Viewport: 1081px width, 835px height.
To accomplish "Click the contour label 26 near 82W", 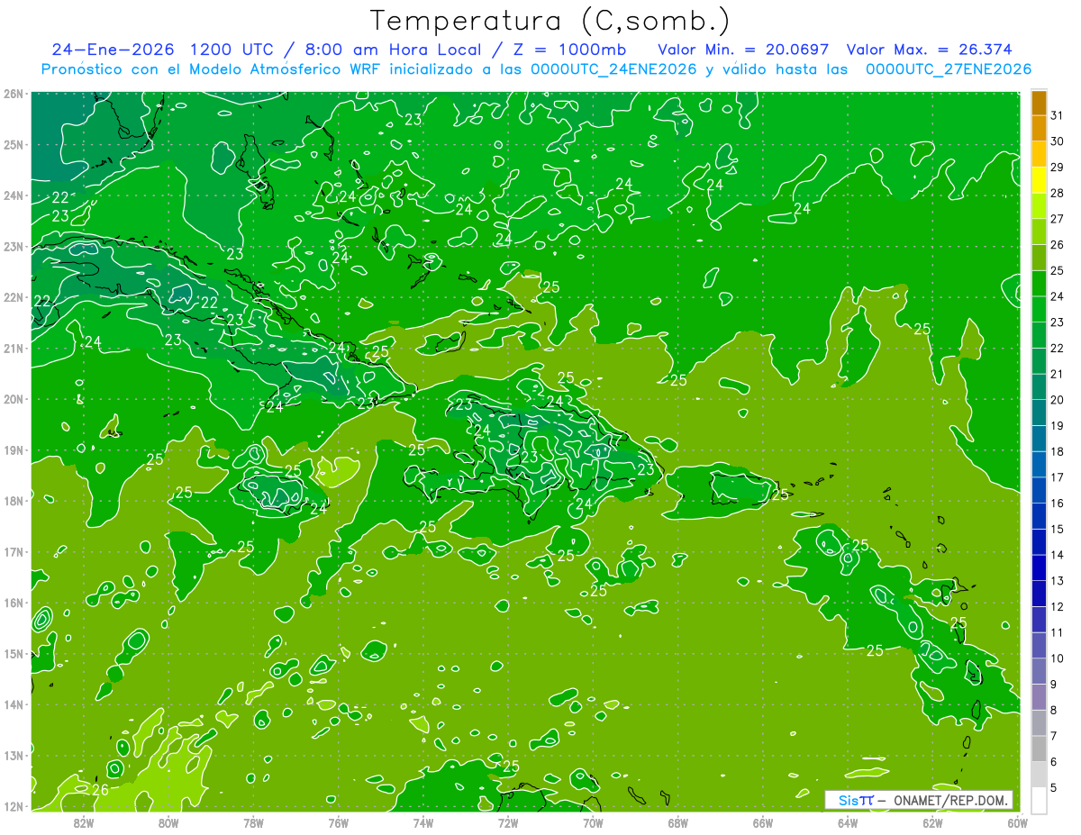I will 101,790.
